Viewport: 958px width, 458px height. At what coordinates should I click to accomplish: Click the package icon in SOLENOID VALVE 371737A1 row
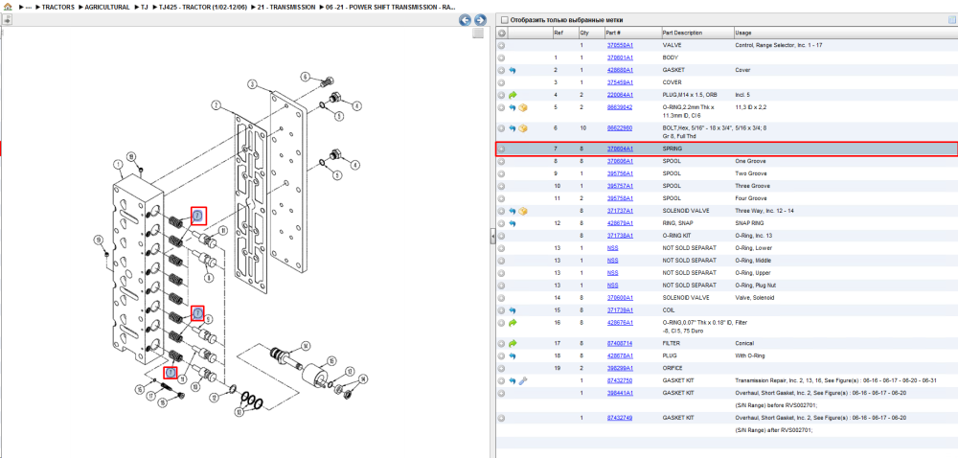(x=523, y=211)
